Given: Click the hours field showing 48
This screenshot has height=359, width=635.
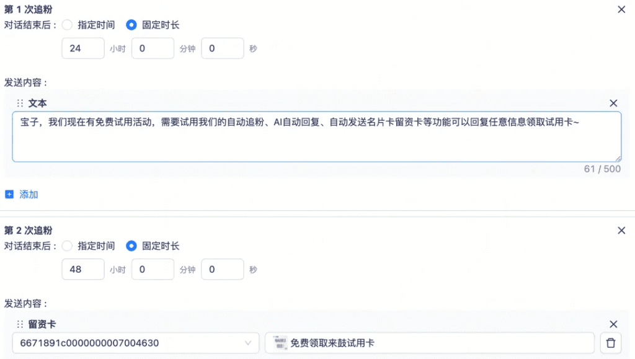Looking at the screenshot, I should pos(82,270).
